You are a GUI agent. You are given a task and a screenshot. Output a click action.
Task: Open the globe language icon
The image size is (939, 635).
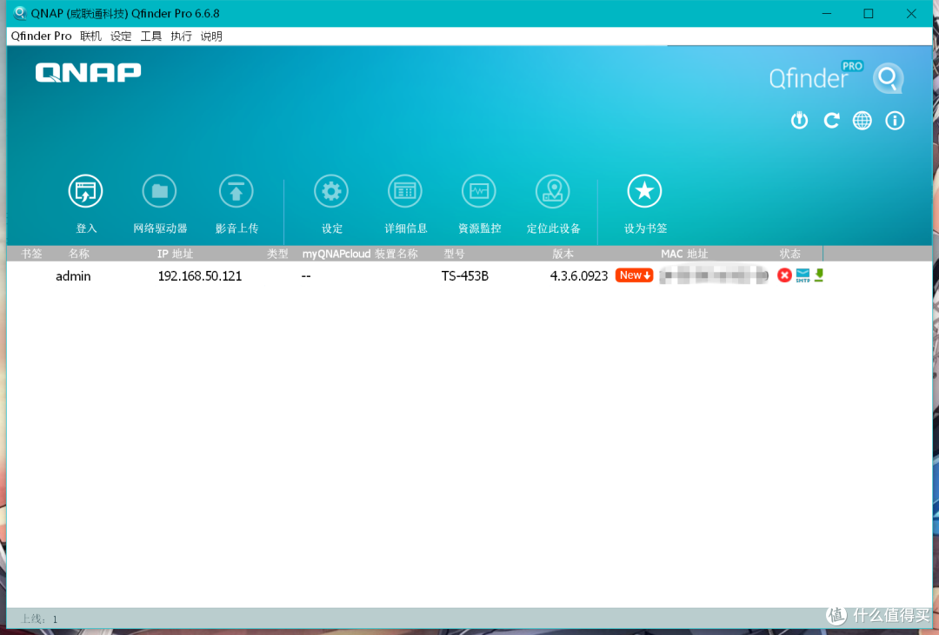coord(862,121)
